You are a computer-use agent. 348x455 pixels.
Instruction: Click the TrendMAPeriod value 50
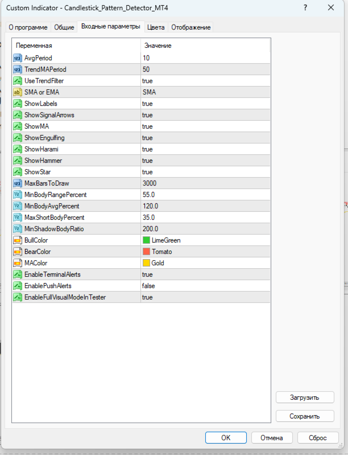(146, 69)
